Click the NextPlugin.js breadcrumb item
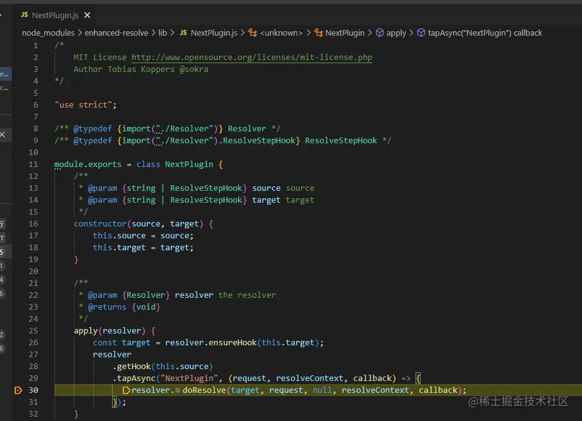 (x=214, y=33)
